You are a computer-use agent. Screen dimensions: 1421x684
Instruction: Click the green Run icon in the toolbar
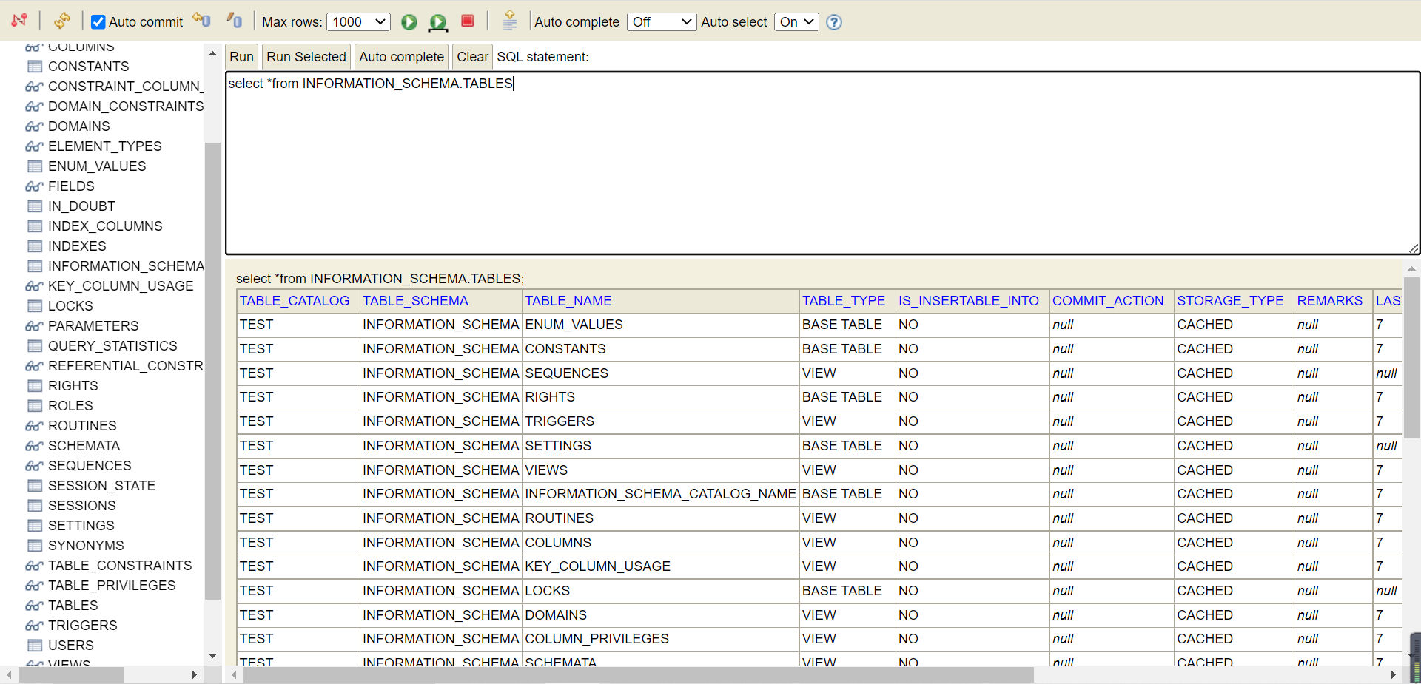tap(409, 22)
